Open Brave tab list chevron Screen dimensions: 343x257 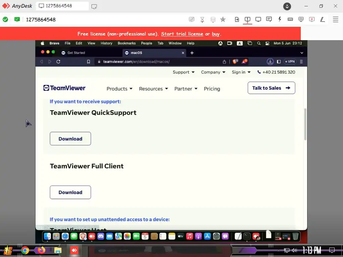click(x=302, y=53)
